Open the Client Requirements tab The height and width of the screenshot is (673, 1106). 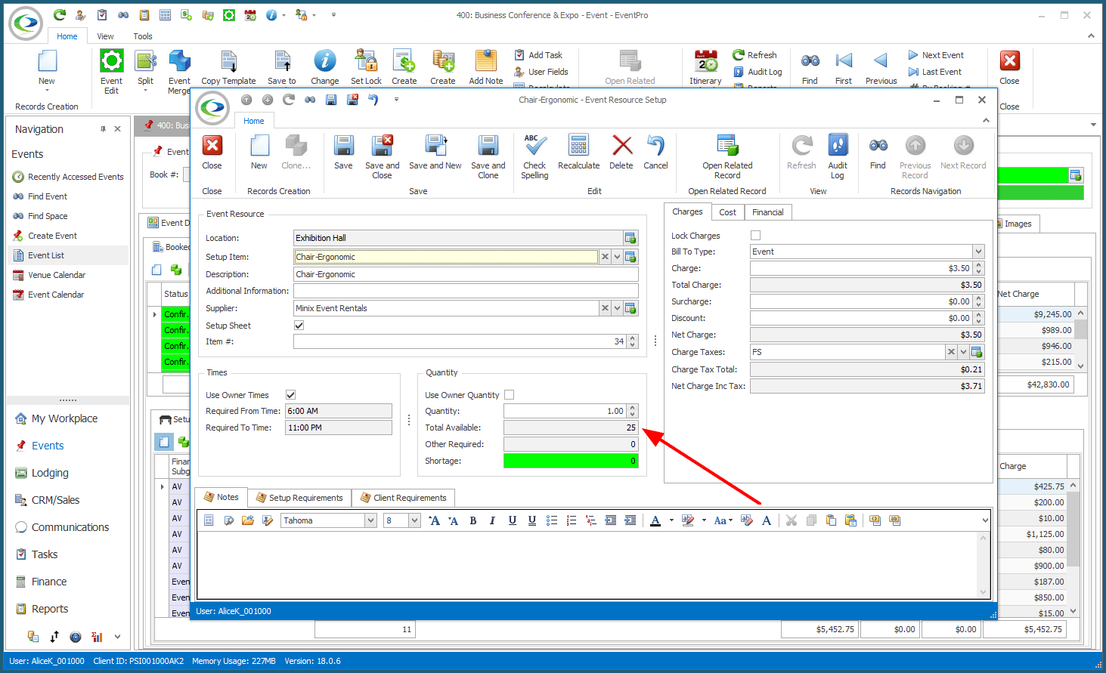[403, 498]
